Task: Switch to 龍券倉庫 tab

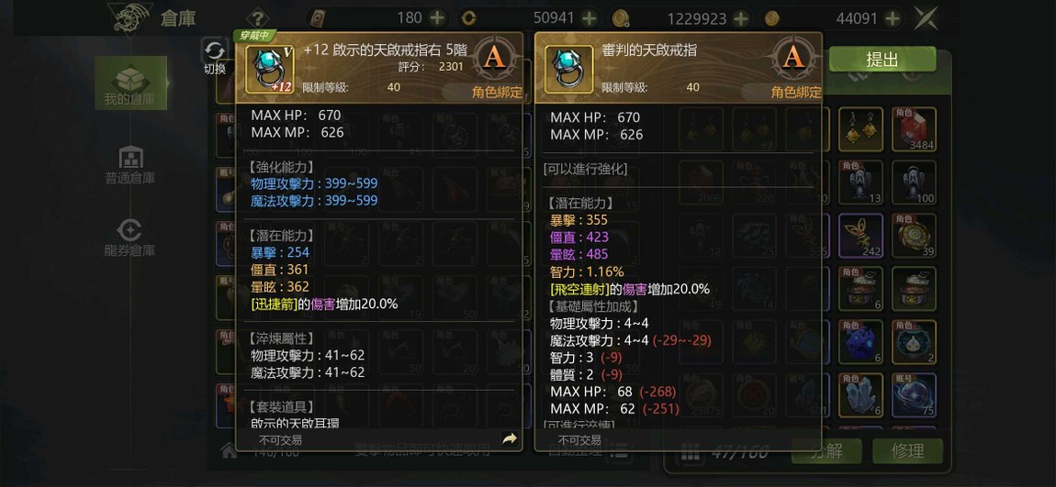Action: pyautogui.click(x=130, y=238)
